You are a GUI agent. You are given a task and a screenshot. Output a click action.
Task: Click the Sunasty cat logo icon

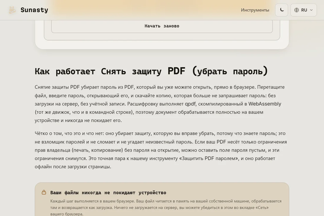click(x=12, y=10)
